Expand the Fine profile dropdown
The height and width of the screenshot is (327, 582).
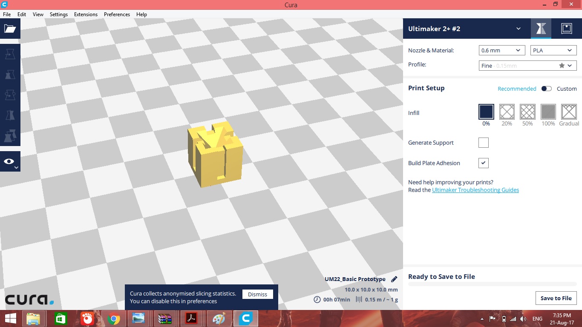527,66
